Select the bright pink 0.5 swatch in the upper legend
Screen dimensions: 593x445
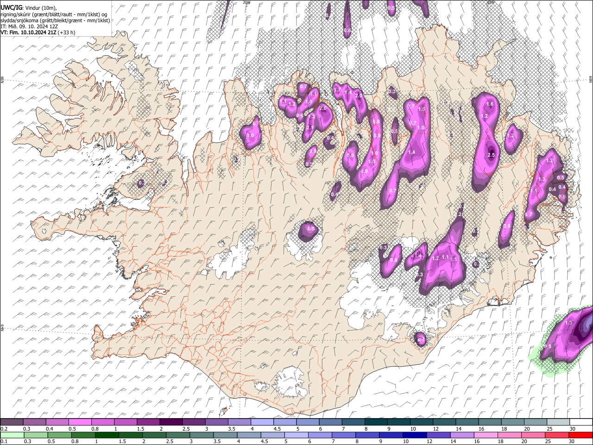click(80, 422)
